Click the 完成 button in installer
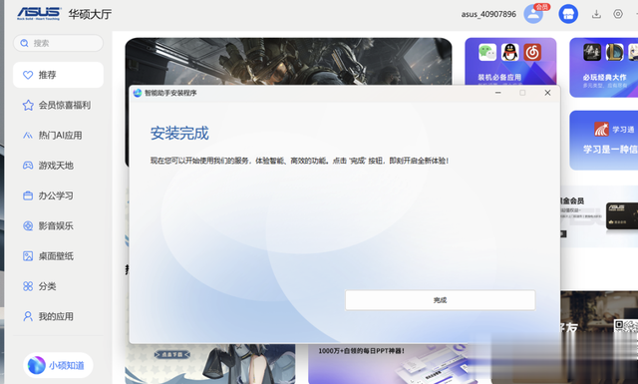The image size is (638, 384). click(441, 300)
